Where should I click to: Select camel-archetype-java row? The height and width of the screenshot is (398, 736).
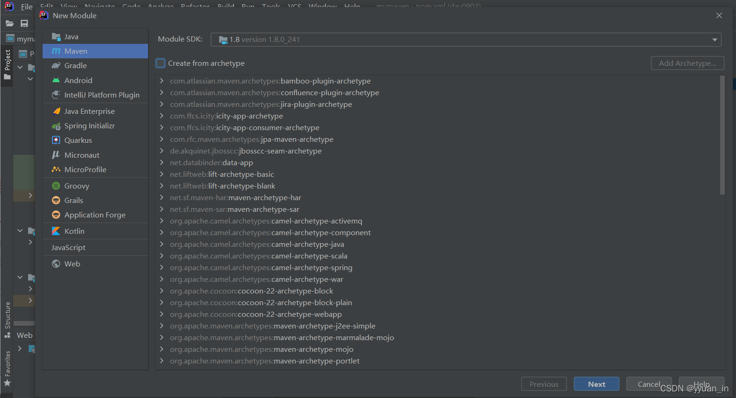(x=438, y=244)
